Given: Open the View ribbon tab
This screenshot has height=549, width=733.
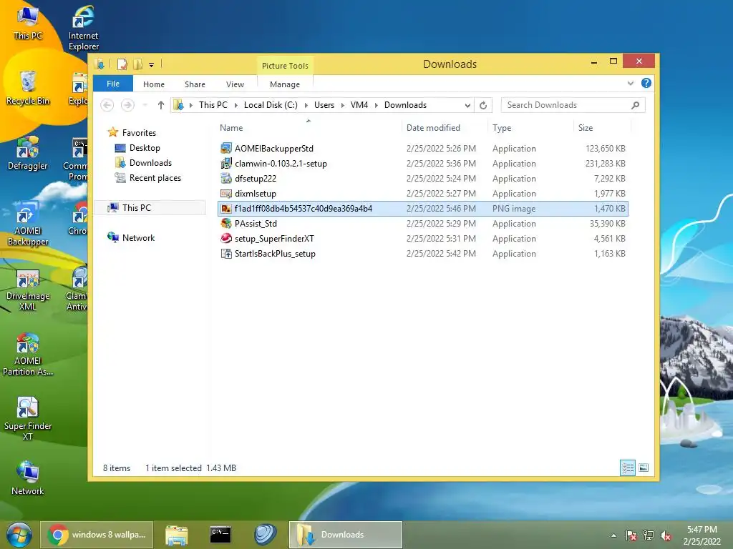Looking at the screenshot, I should pos(235,84).
